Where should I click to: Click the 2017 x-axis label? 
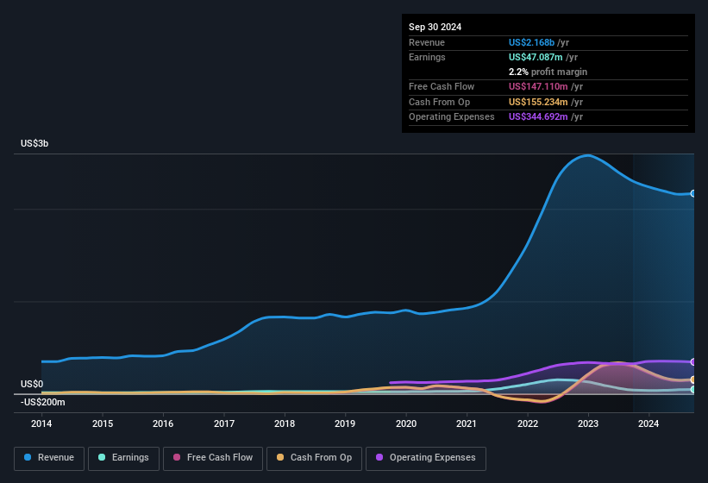(x=224, y=423)
